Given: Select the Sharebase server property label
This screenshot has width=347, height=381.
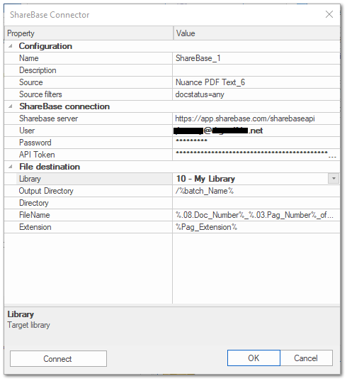Looking at the screenshot, I should click(x=48, y=118).
